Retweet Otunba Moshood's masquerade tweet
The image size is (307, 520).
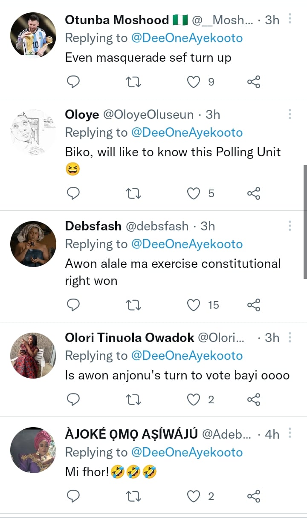click(x=134, y=82)
